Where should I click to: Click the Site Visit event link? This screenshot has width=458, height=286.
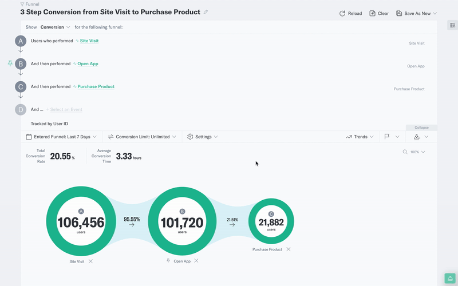click(x=89, y=41)
